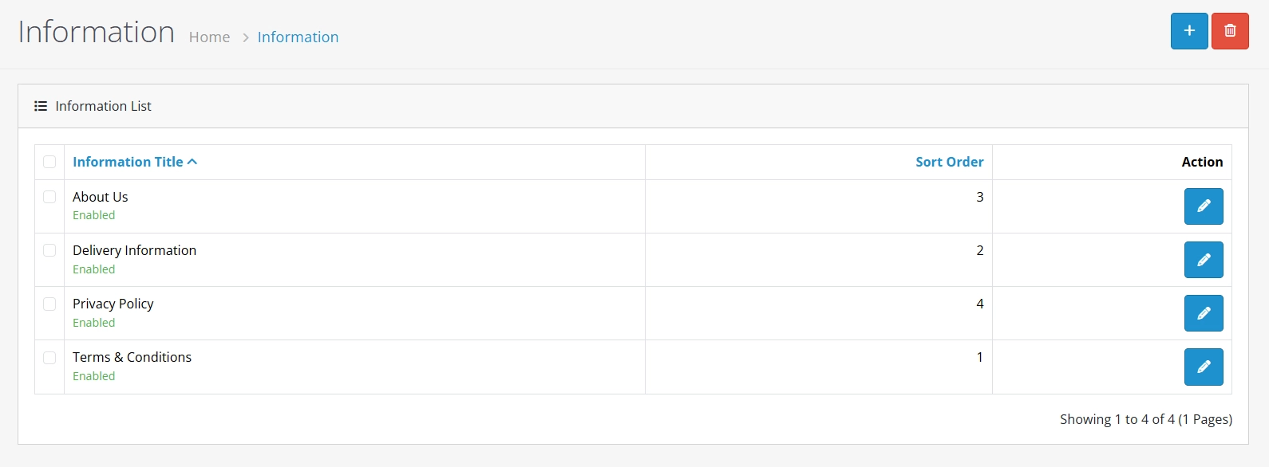Edit Delivery Information with pencil icon
Screen dimensions: 1269x467
click(x=1204, y=260)
